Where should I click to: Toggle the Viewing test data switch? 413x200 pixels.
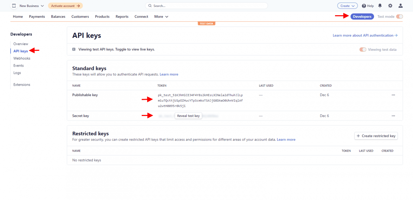[363, 49]
